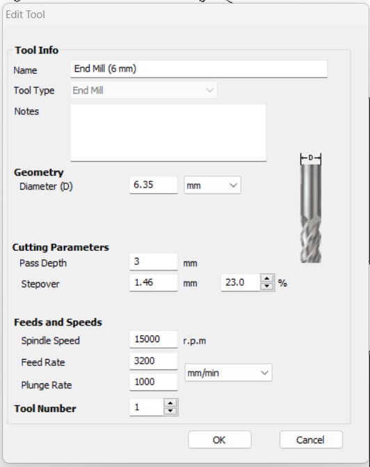The width and height of the screenshot is (370, 467).
Task: Select the tool Name text field
Action: tap(199, 69)
